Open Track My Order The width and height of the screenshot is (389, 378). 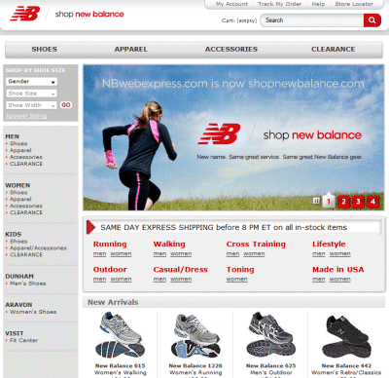pos(280,4)
